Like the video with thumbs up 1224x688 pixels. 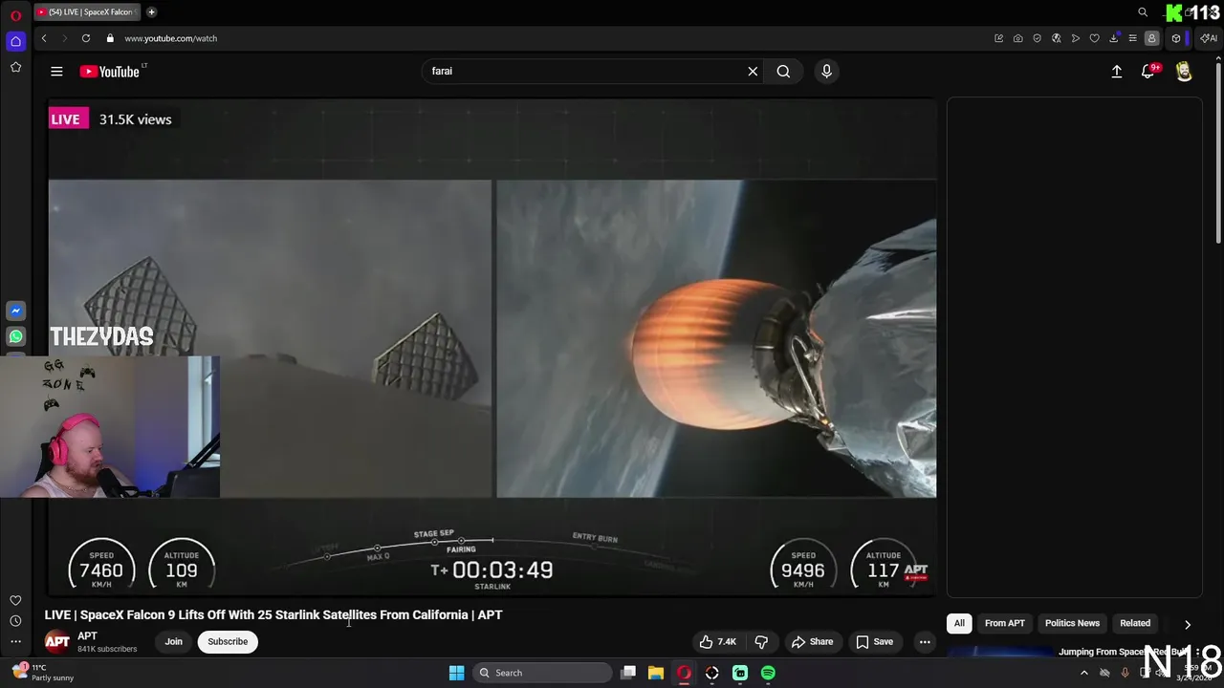point(717,642)
